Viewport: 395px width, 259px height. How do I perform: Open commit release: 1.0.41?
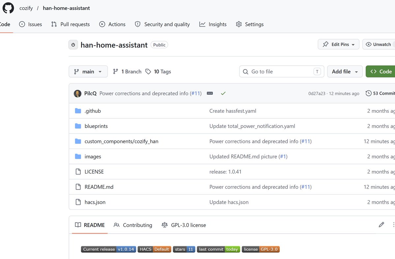point(225,172)
